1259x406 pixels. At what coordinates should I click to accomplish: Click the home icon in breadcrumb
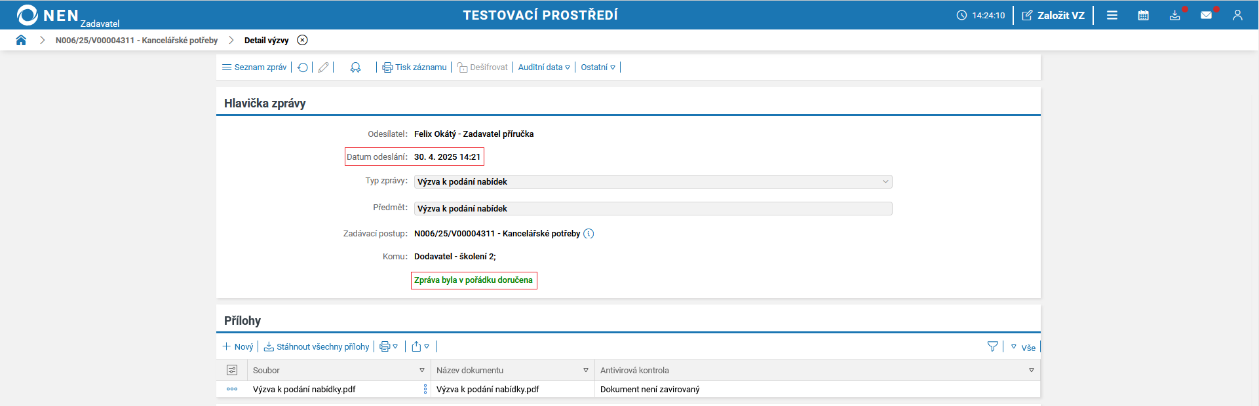[21, 40]
